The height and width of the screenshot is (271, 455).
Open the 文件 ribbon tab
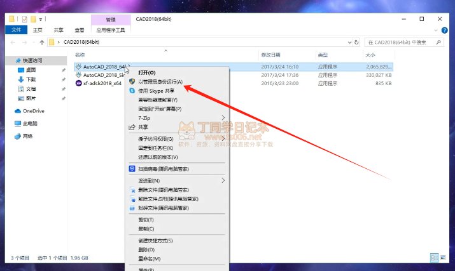17,30
